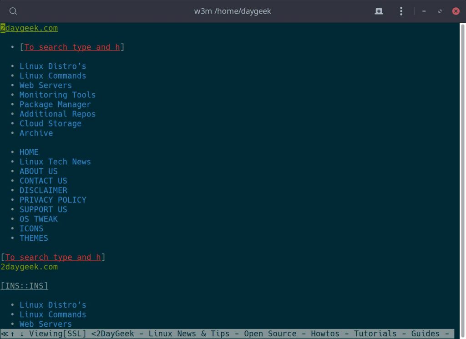
Task: Open the three-dot hamburger menu
Action: click(401, 11)
